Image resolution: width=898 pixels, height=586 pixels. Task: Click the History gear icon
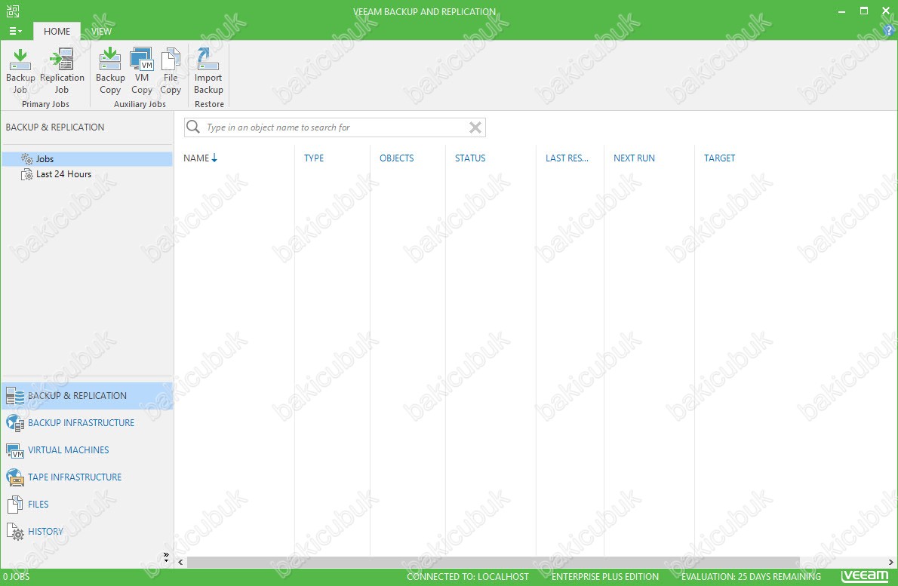(15, 532)
